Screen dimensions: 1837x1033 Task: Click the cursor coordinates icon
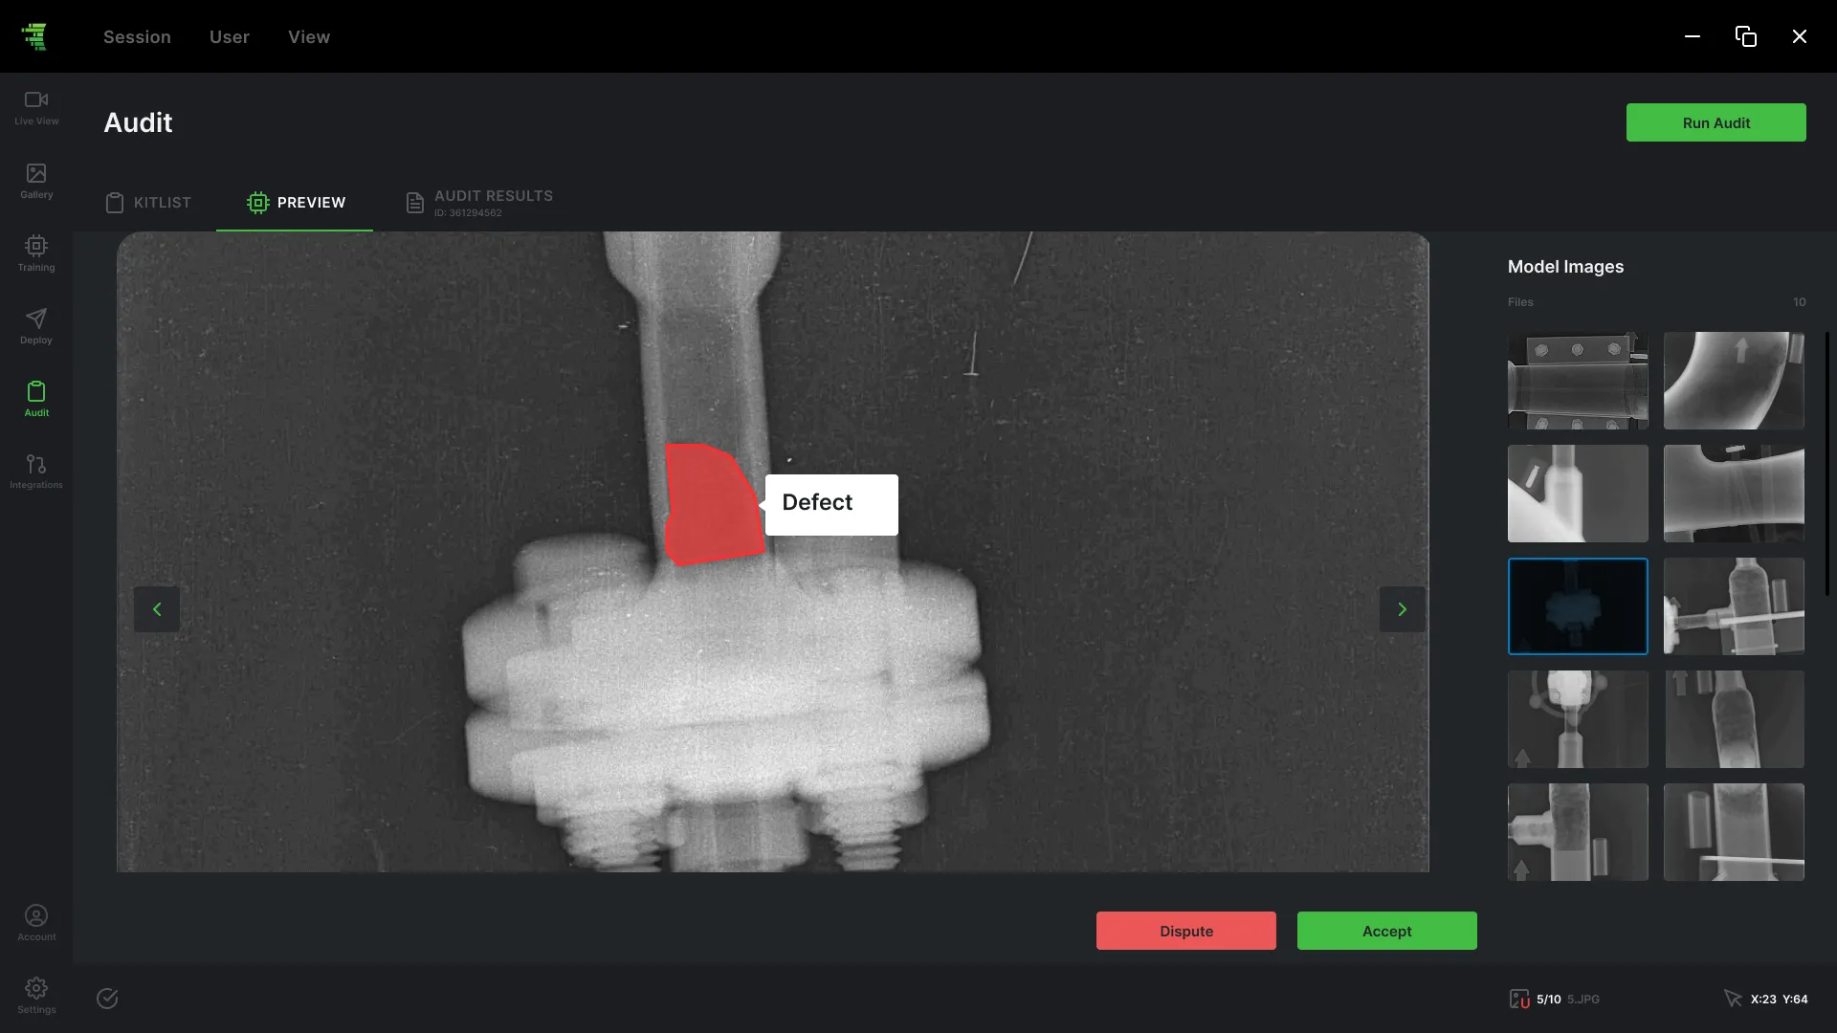click(x=1733, y=999)
